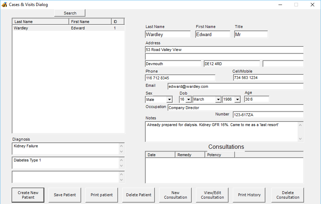The height and width of the screenshot is (204, 321).
Task: Click the Kidney Failure box scroll-up arrow
Action: [x=122, y=146]
